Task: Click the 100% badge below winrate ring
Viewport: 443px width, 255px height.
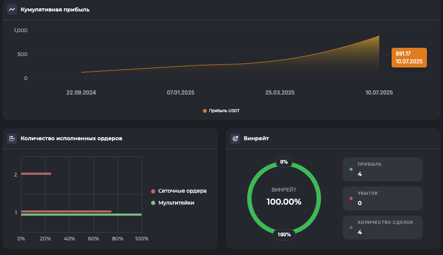Action: click(284, 234)
